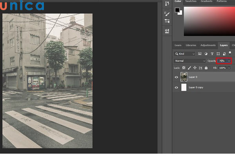Toggle prevent artboard auto-nesting lock

[x=201, y=68]
